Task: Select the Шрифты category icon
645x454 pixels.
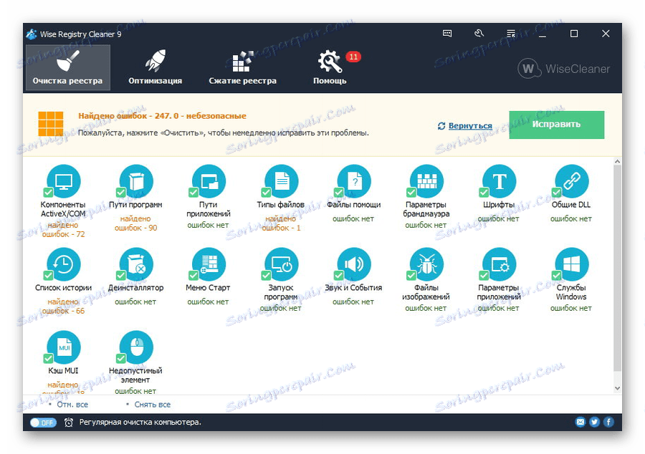Action: pyautogui.click(x=499, y=181)
